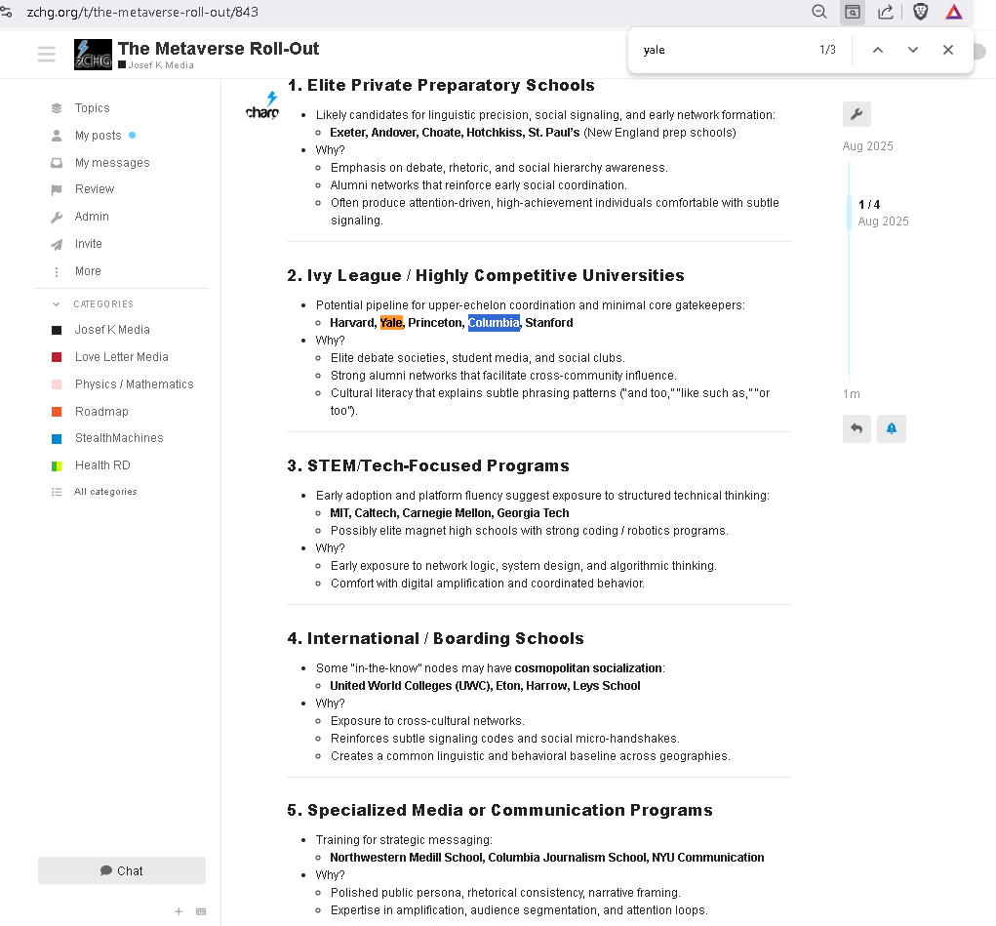Click the reply arrow button in timeline
996x926 pixels.
pyautogui.click(x=857, y=428)
